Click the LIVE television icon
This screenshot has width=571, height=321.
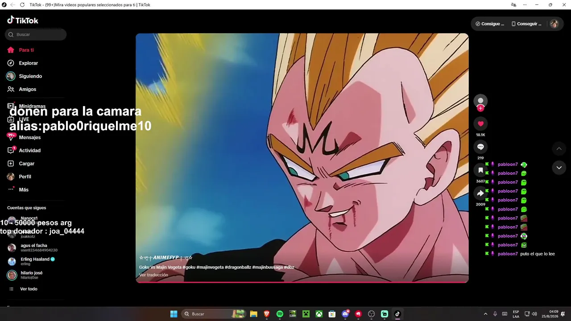pyautogui.click(x=11, y=119)
